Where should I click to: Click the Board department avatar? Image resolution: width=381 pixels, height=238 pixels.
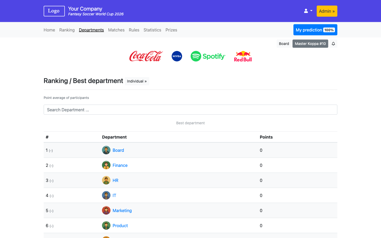point(106,150)
